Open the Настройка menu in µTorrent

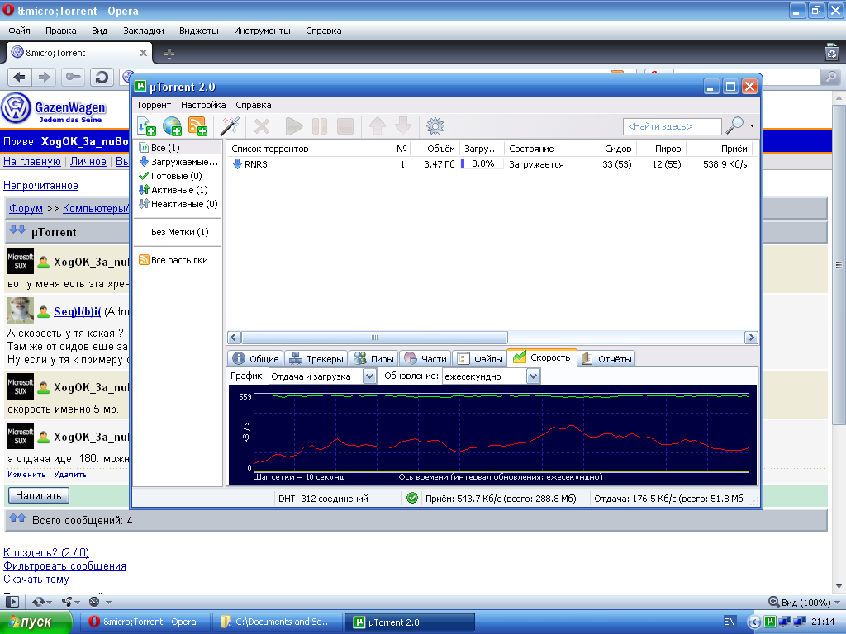pos(203,105)
